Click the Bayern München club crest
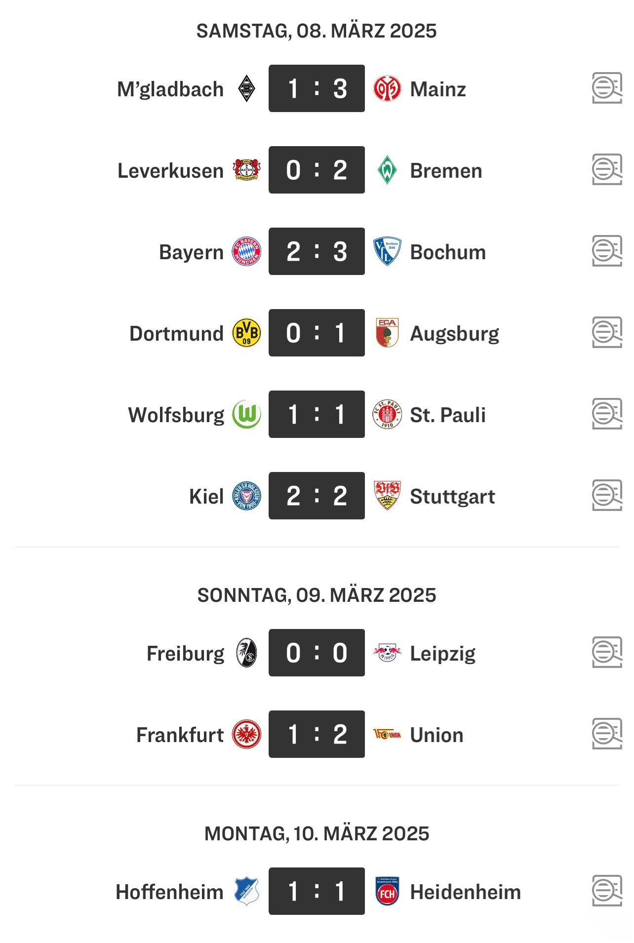This screenshot has width=634, height=943. 246,251
